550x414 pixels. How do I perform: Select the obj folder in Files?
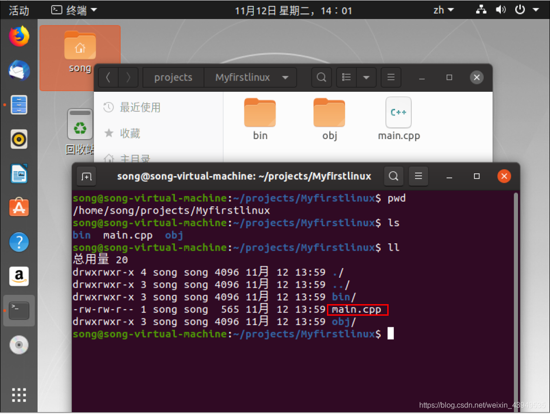pyautogui.click(x=329, y=120)
